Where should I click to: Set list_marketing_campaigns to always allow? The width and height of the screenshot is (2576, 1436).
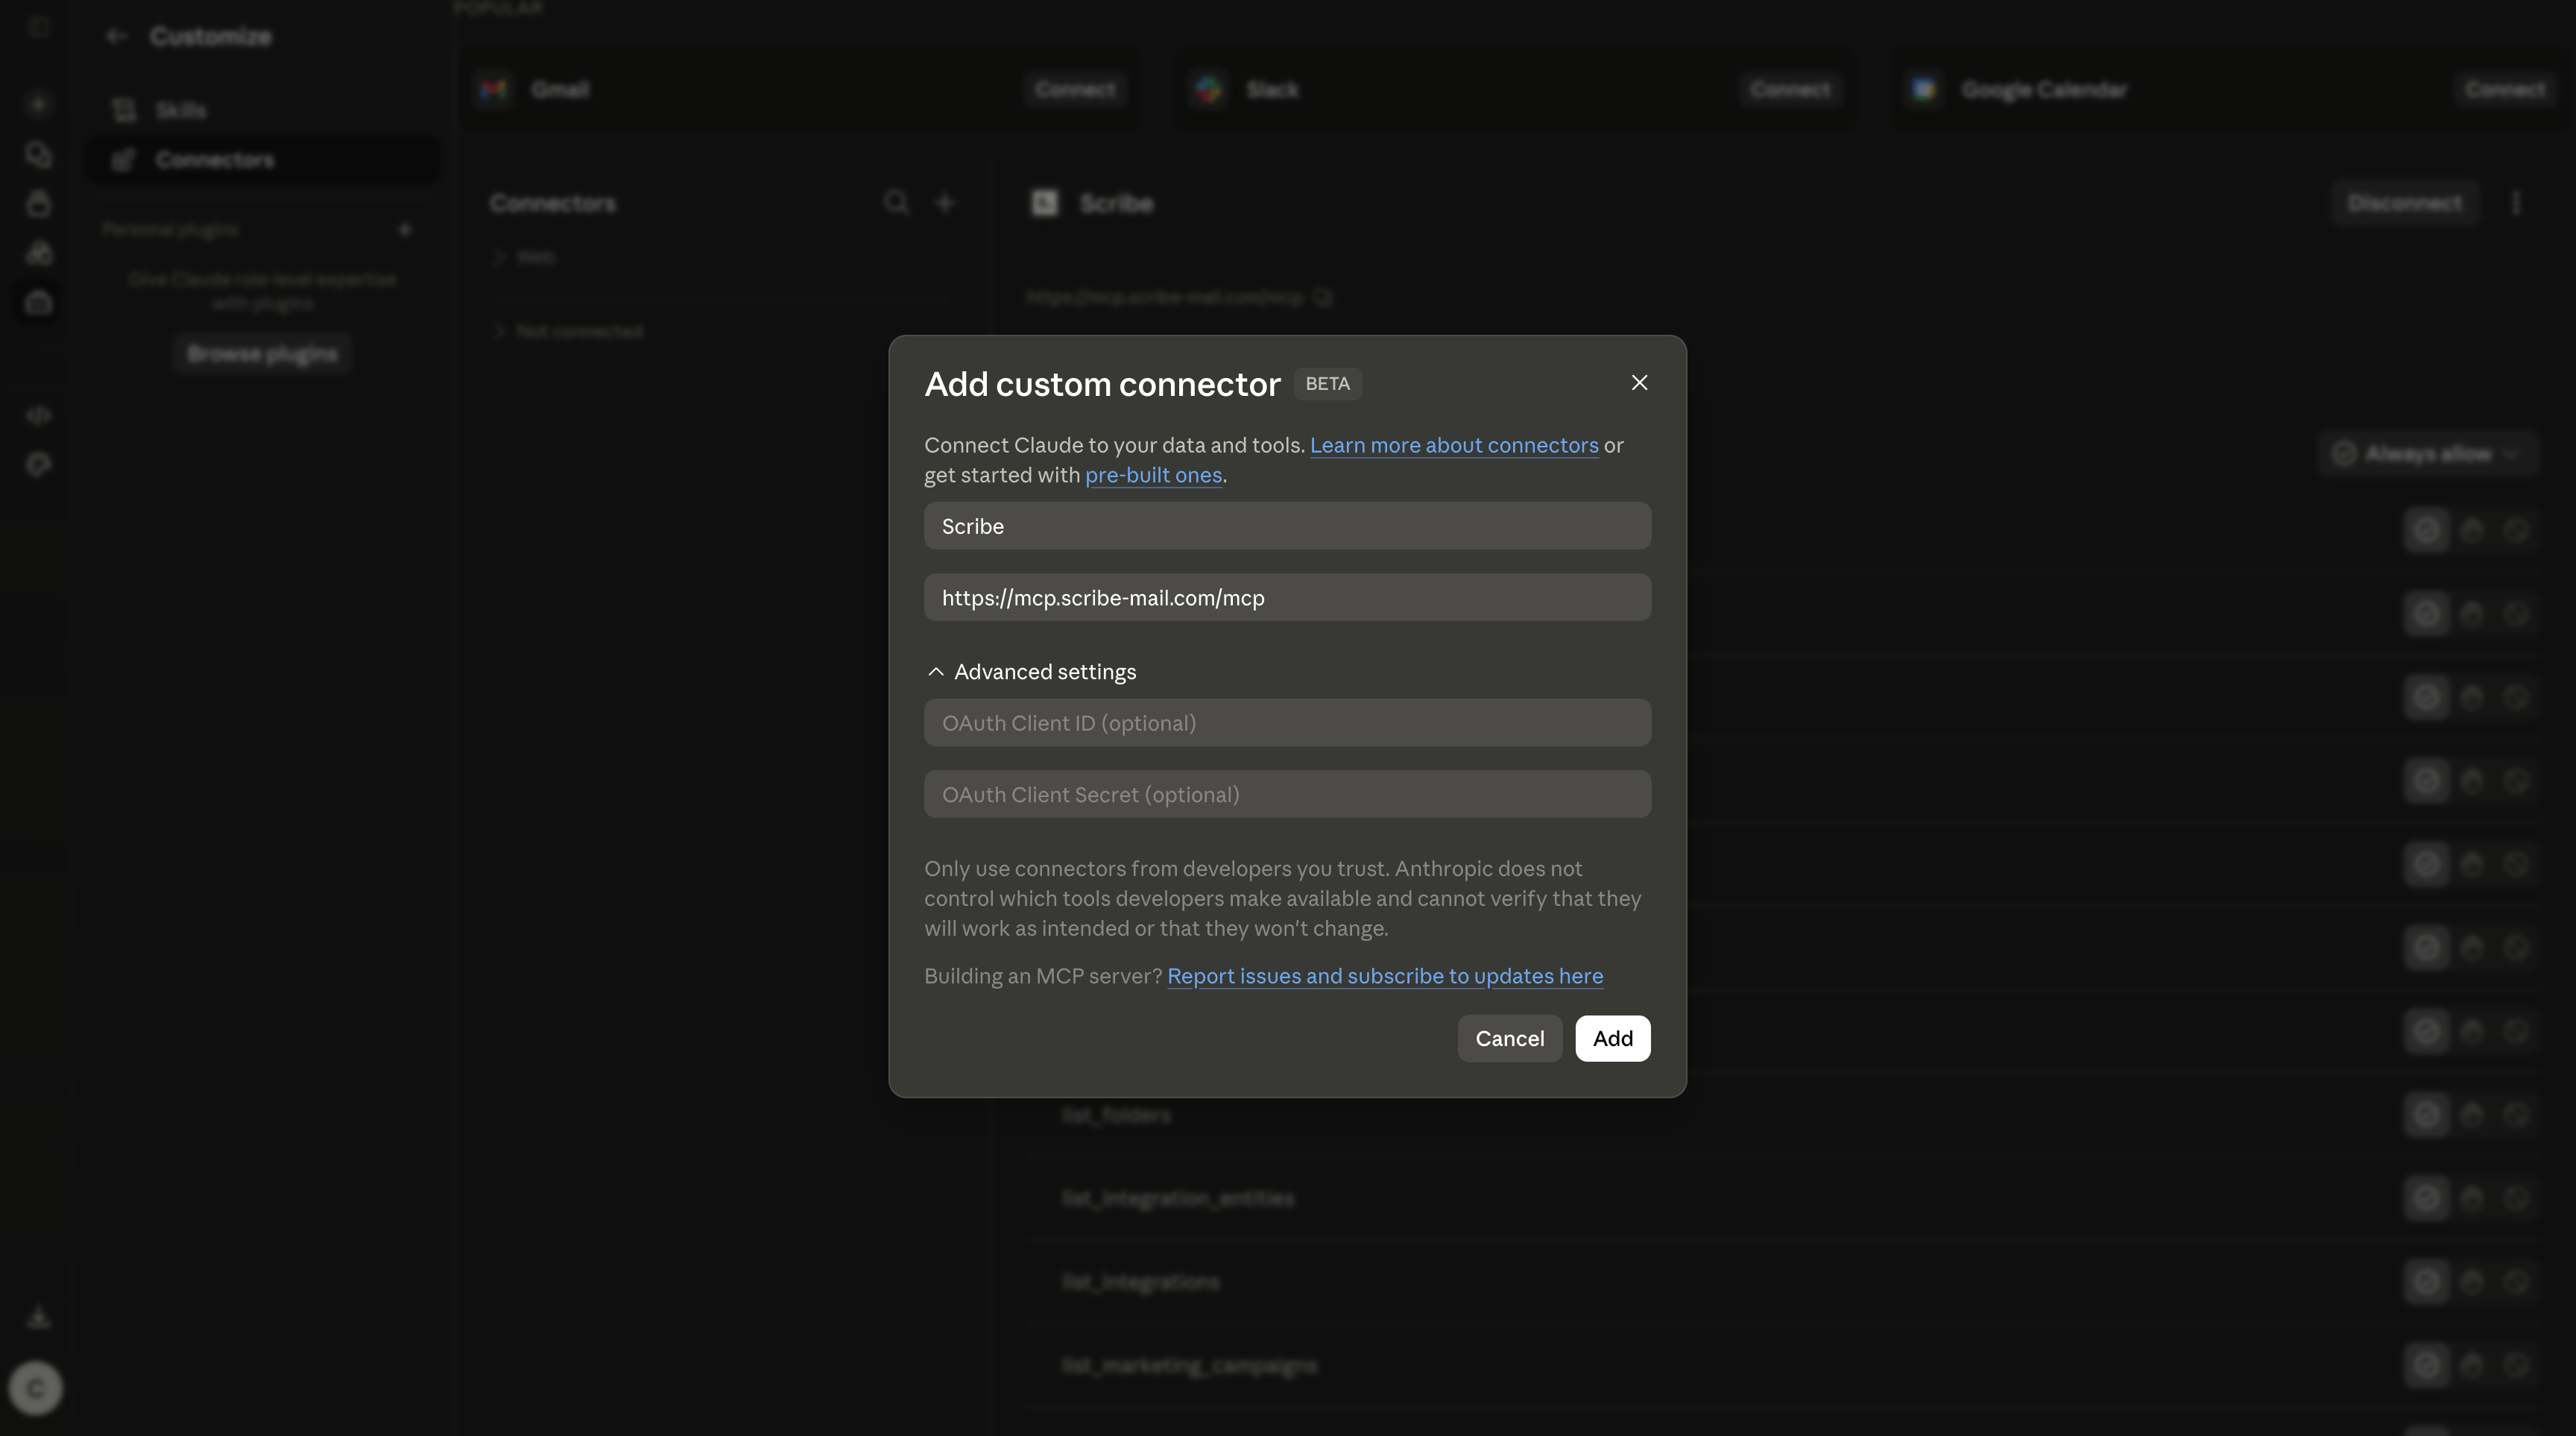click(2426, 1365)
